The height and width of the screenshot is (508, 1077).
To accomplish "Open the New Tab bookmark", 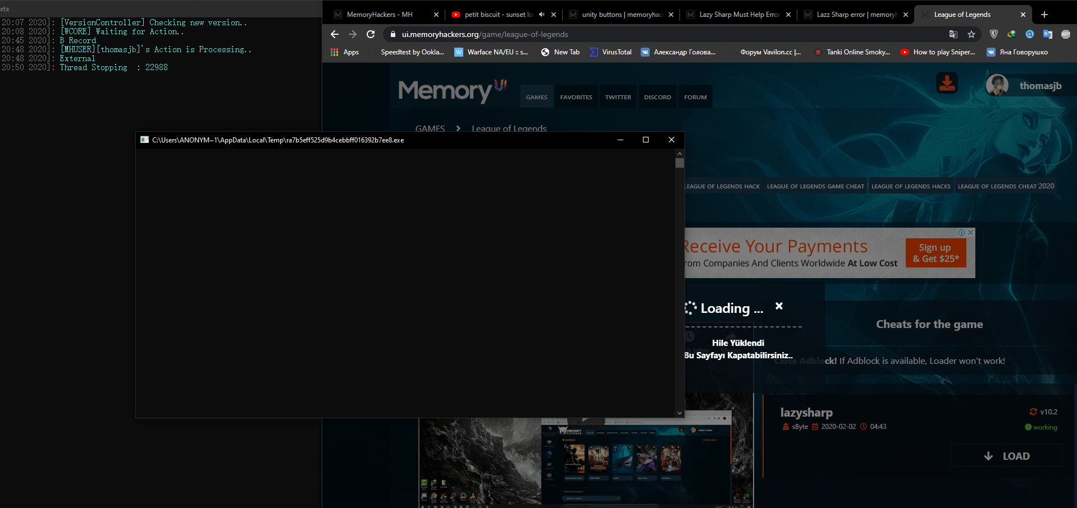I will click(560, 52).
